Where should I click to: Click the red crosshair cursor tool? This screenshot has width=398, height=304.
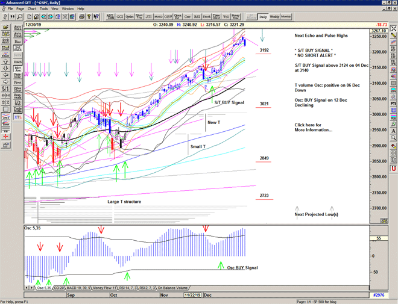point(5,137)
